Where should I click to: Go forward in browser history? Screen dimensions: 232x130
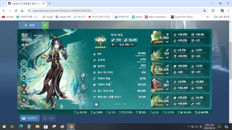point(10,11)
